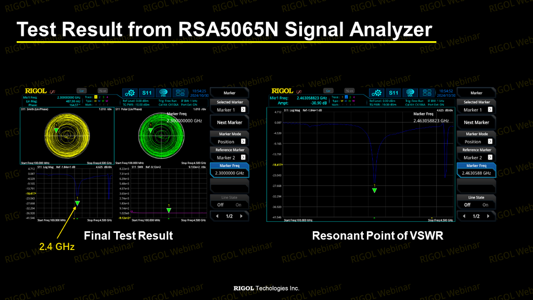Click the TG on indicator on Final Test Result screen

(103, 91)
